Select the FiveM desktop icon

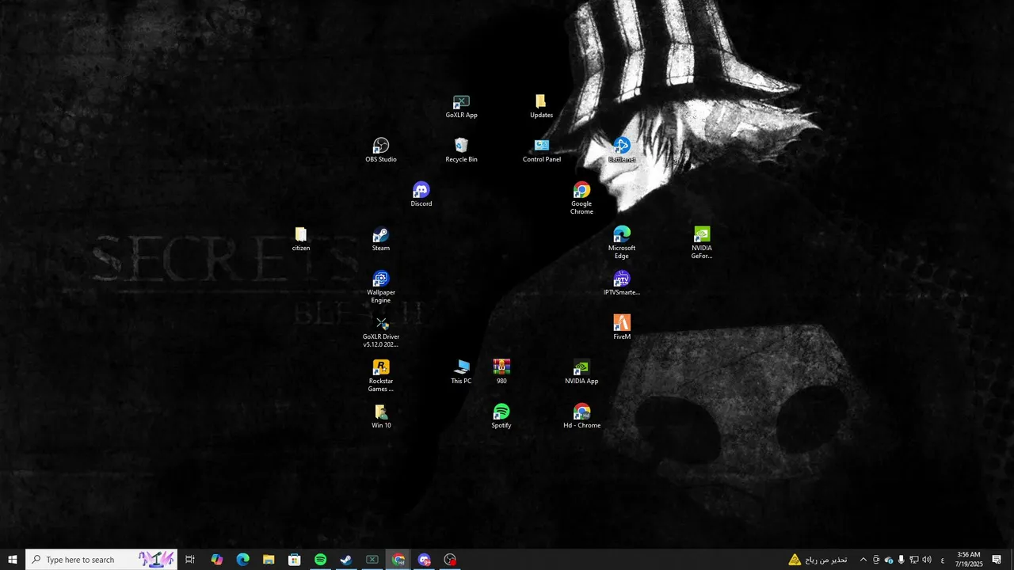(622, 329)
